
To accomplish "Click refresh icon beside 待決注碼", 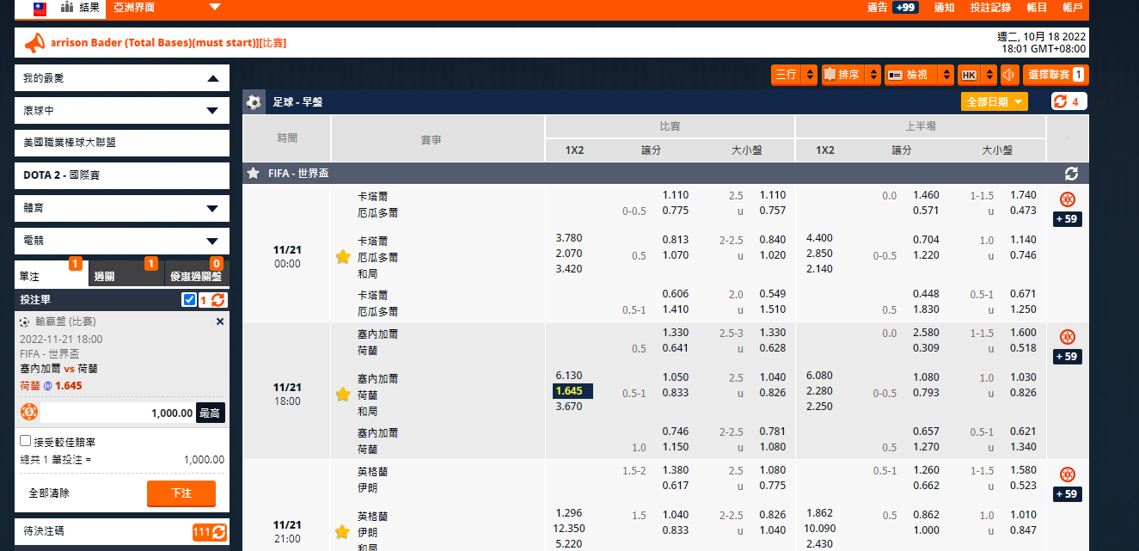I will click(219, 532).
